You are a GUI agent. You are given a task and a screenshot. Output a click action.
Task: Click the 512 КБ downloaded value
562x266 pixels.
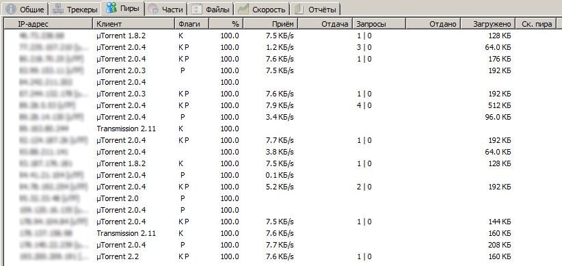point(499,105)
